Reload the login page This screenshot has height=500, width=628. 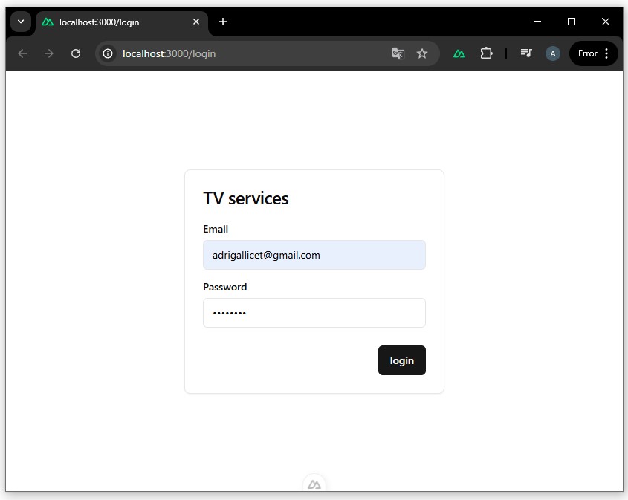click(x=76, y=53)
